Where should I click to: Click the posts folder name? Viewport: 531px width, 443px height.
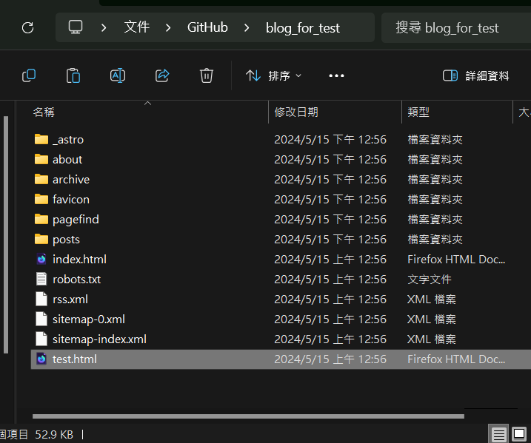coord(67,240)
